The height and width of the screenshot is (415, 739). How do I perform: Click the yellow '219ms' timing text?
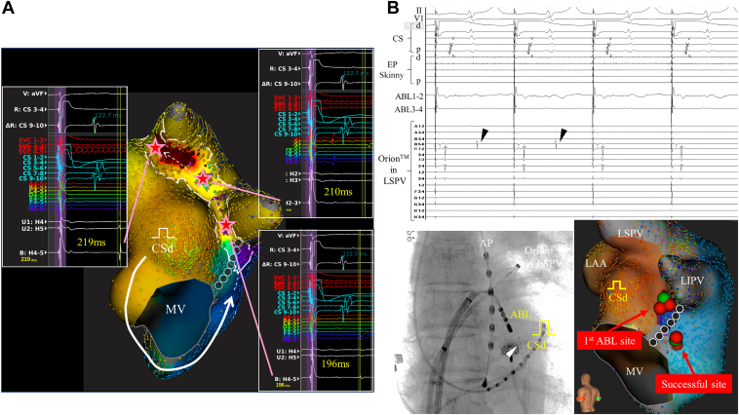pyautogui.click(x=92, y=243)
